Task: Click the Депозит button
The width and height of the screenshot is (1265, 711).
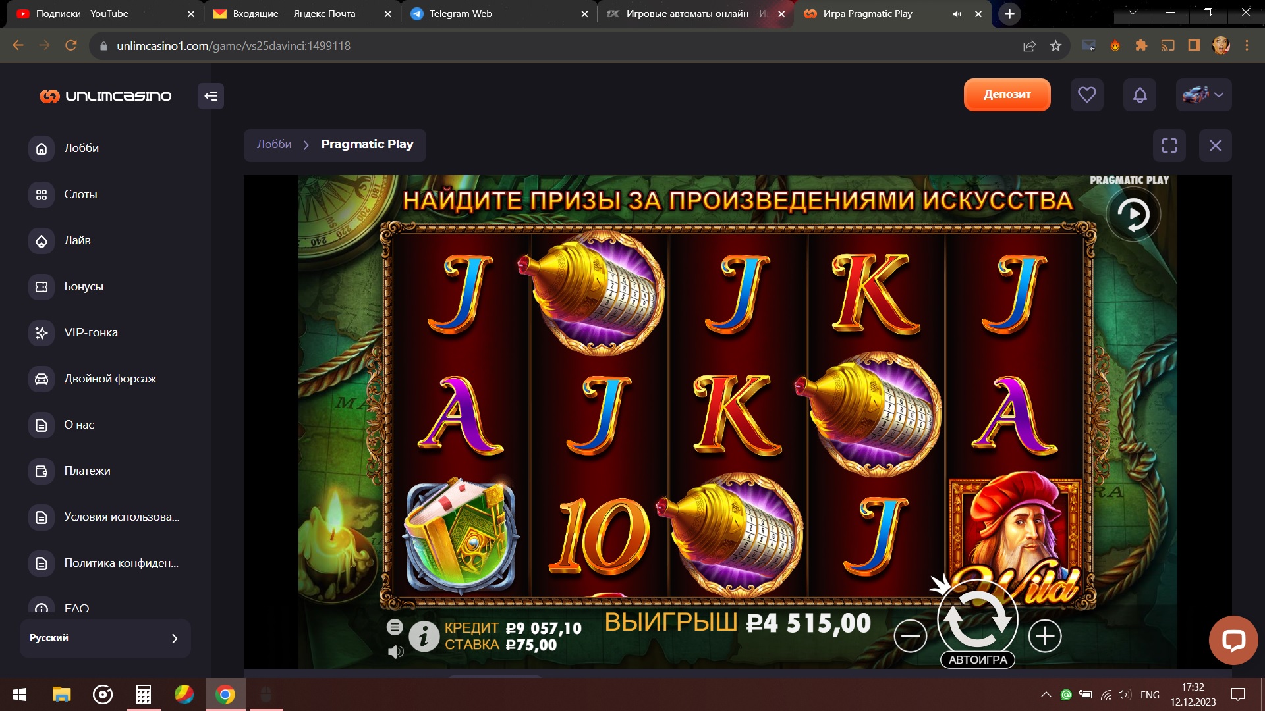Action: (x=1007, y=95)
